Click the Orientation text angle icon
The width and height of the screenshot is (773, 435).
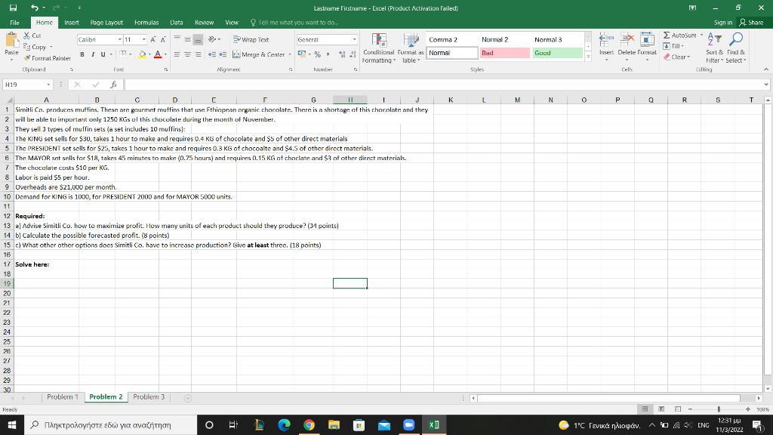coord(212,39)
